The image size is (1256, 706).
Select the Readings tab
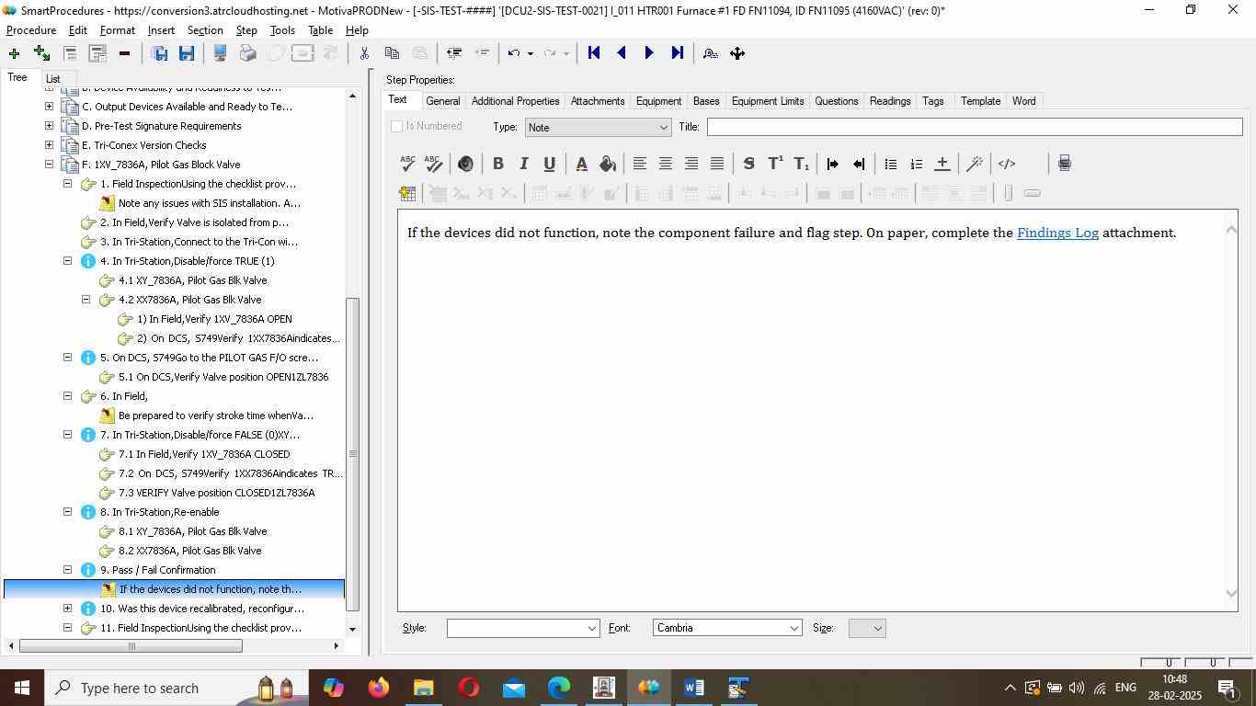[890, 101]
